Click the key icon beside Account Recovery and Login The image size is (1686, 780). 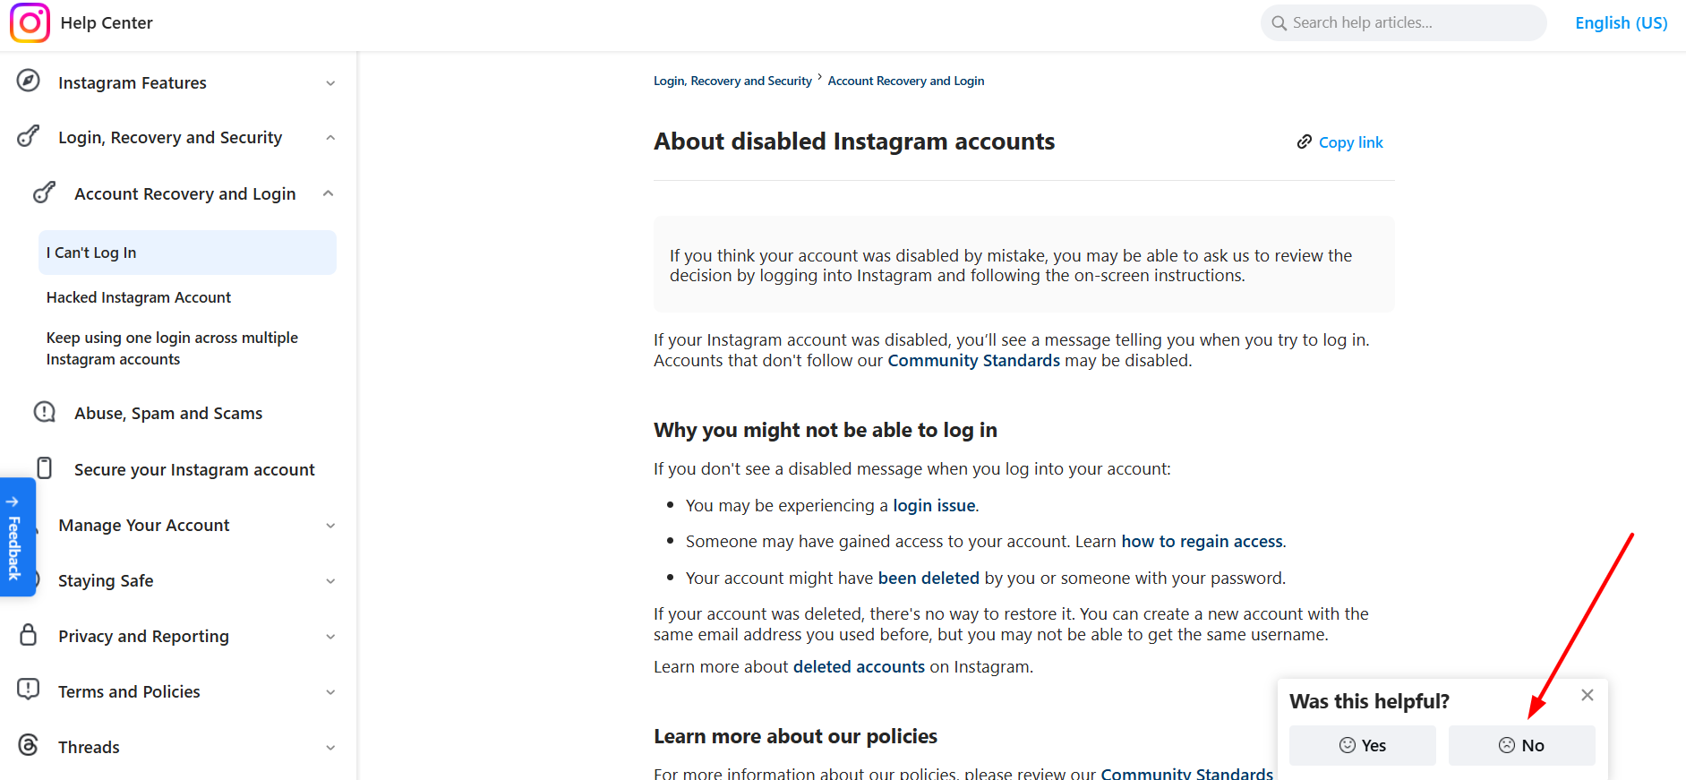45,193
